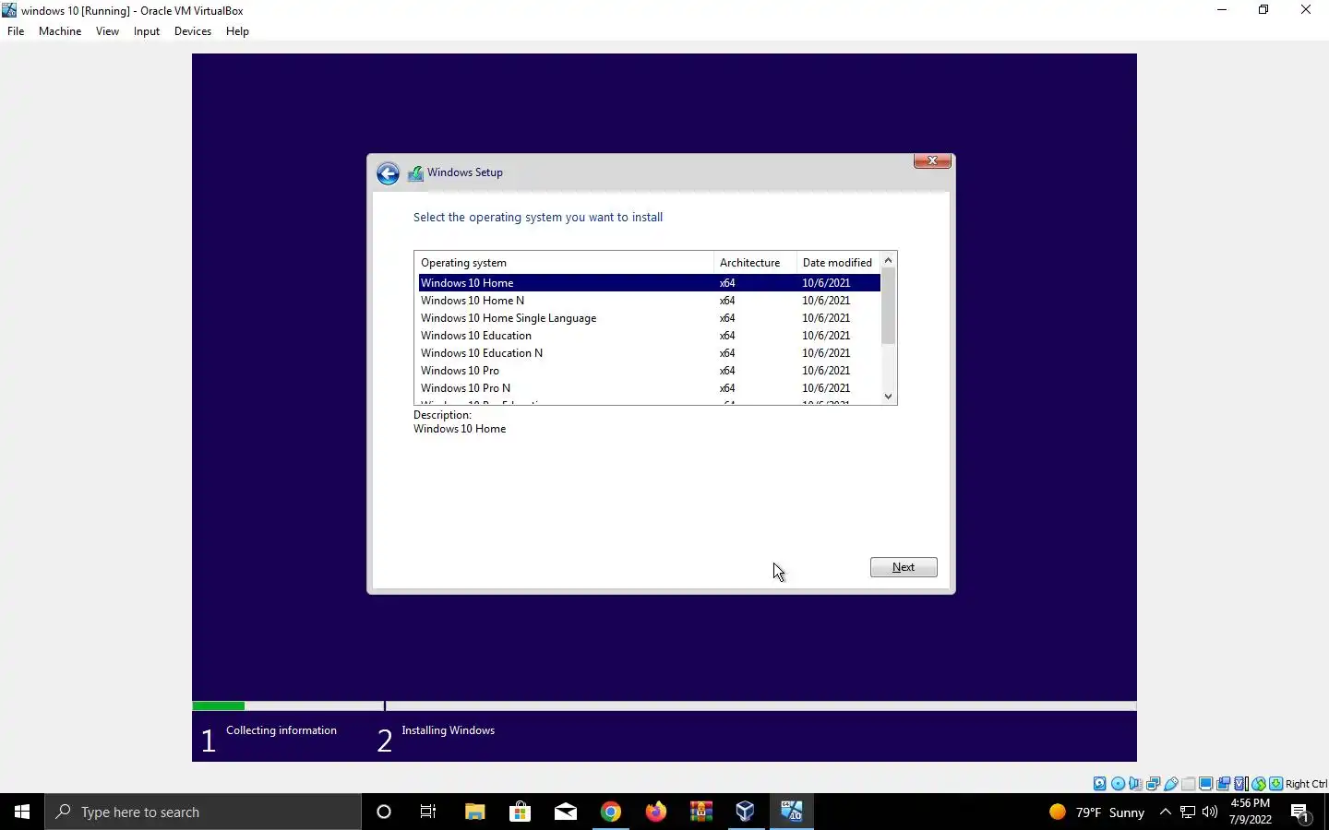Open VirtualBox Manager taskbar icon
Image resolution: width=1329 pixels, height=830 pixels.
(x=746, y=812)
